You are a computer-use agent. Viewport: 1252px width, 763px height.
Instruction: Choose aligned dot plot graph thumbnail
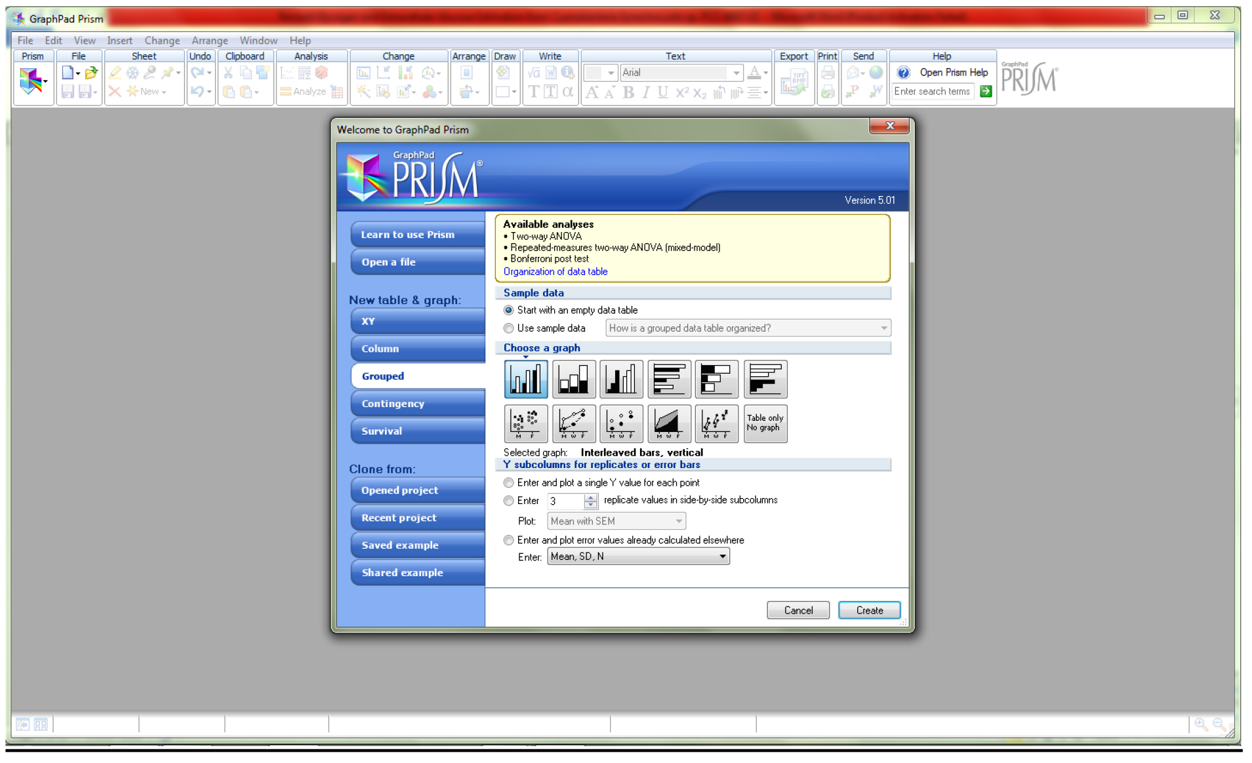(x=621, y=423)
